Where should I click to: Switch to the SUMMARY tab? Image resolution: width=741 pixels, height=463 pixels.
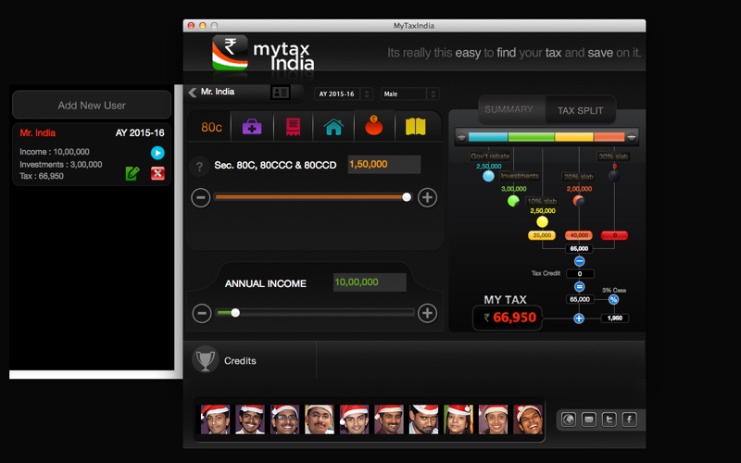[x=509, y=109]
